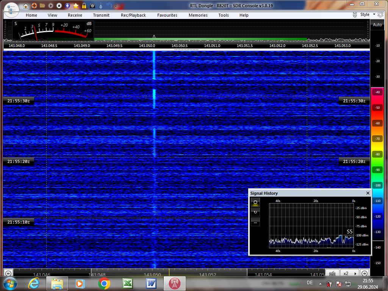
Task: Click the waterfall color scale bar at -60
Action: click(377, 123)
